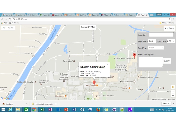
Task: Go back in browser history
Action: click(x=2, y=19)
